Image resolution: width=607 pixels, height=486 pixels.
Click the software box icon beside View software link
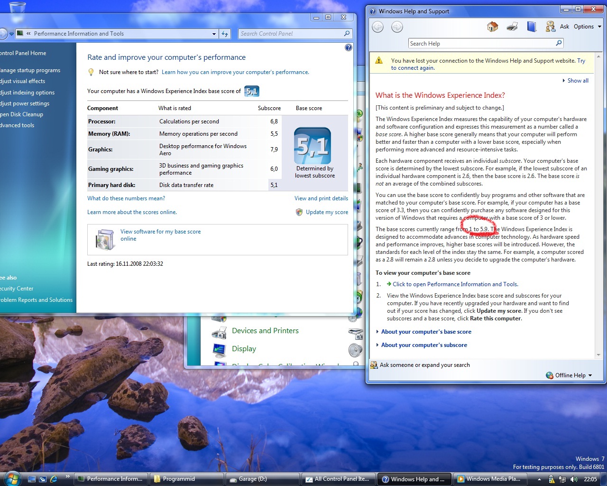pyautogui.click(x=105, y=239)
